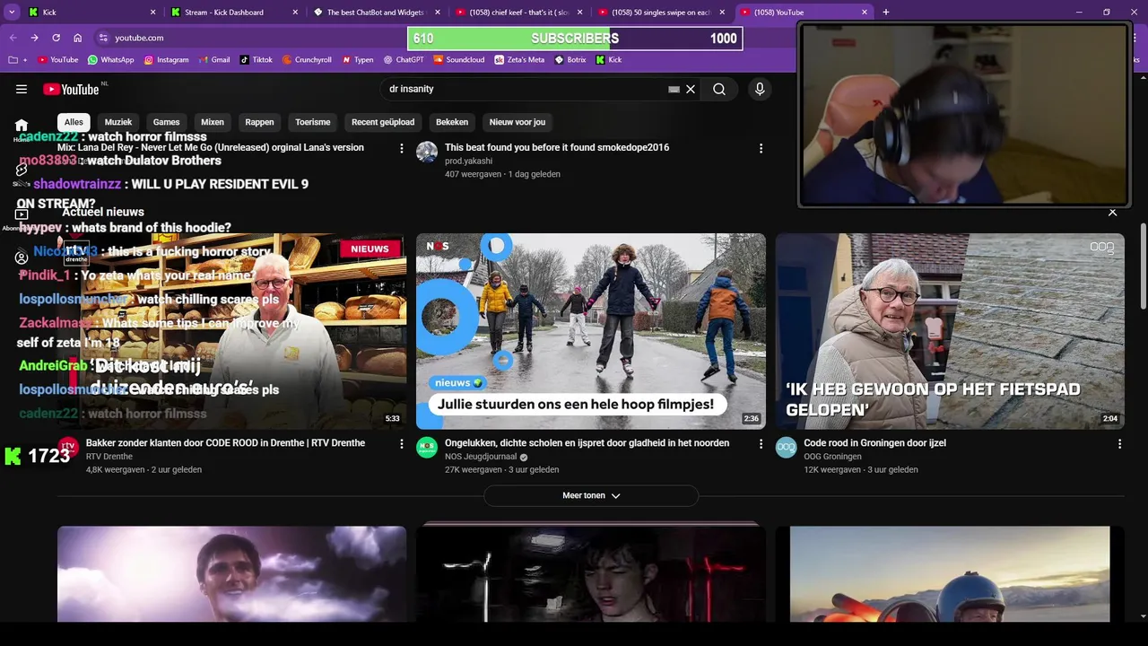Open the browser home page

[78, 38]
